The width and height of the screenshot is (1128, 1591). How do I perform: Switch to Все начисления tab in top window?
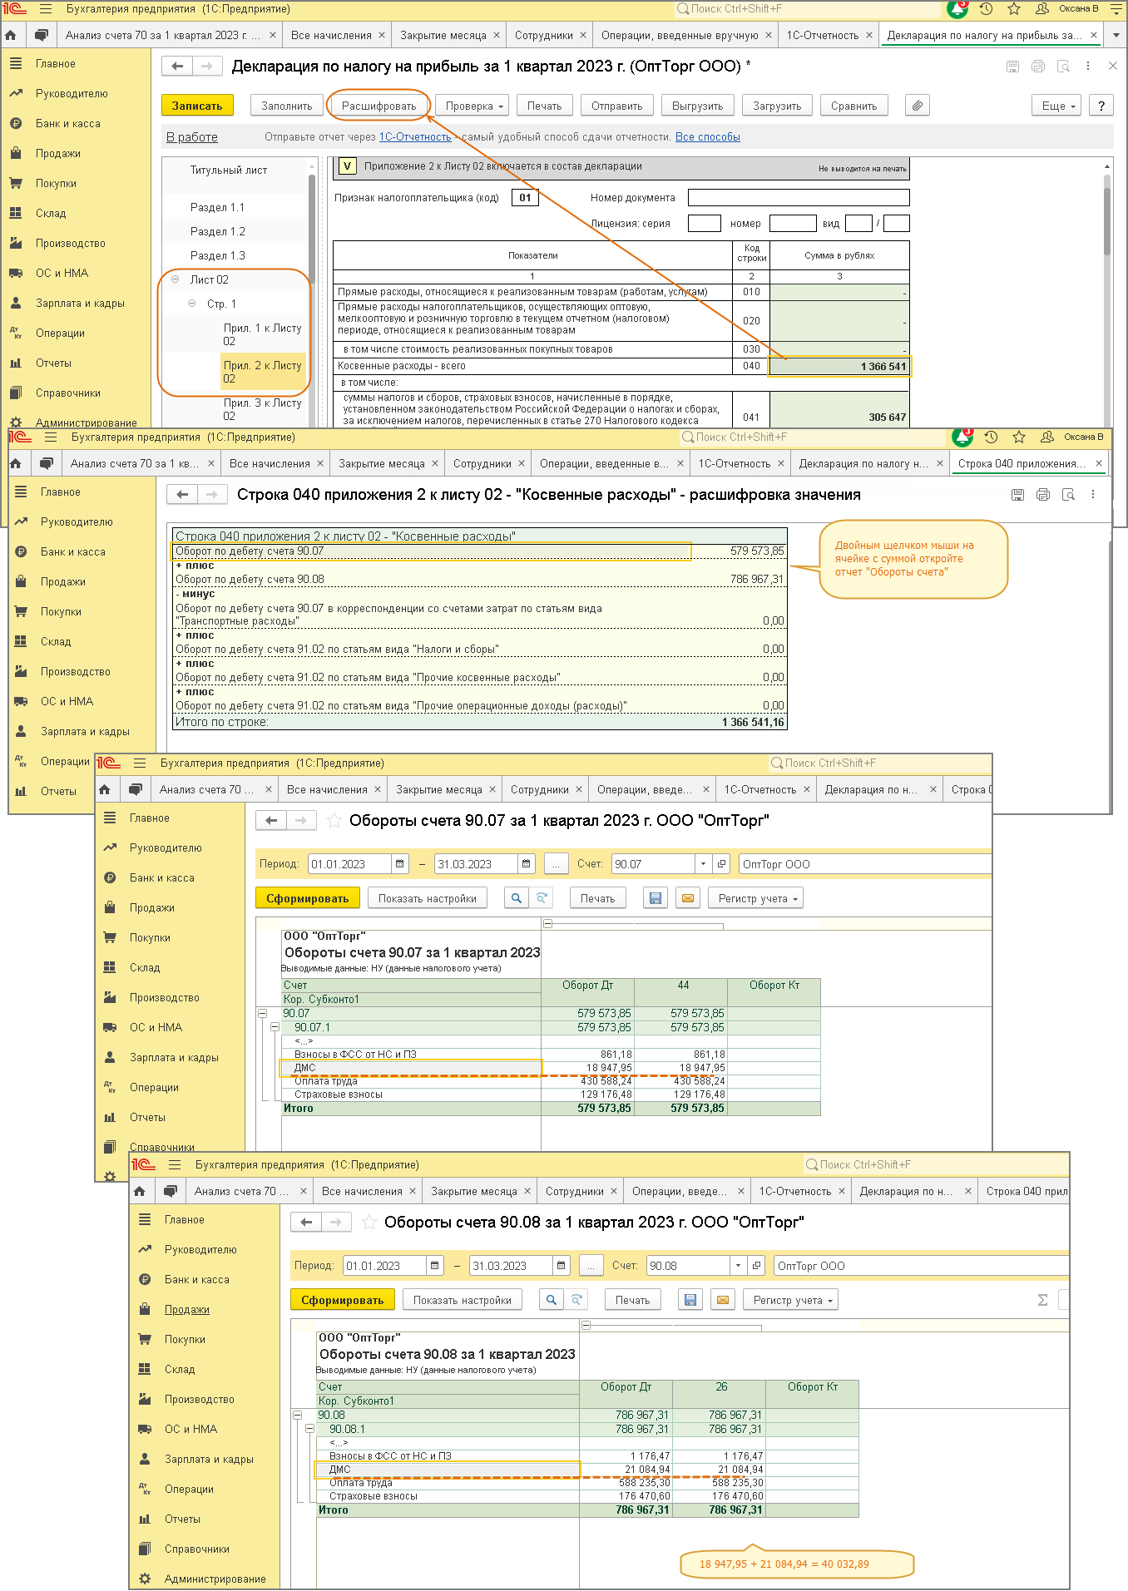point(331,35)
